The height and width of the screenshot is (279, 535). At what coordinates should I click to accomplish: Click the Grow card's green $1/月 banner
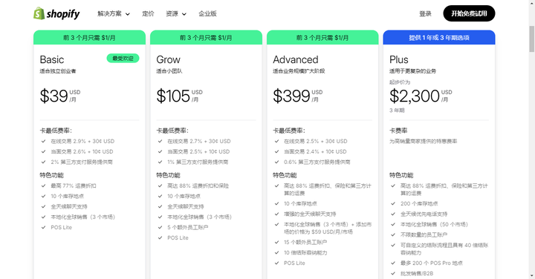pos(206,38)
